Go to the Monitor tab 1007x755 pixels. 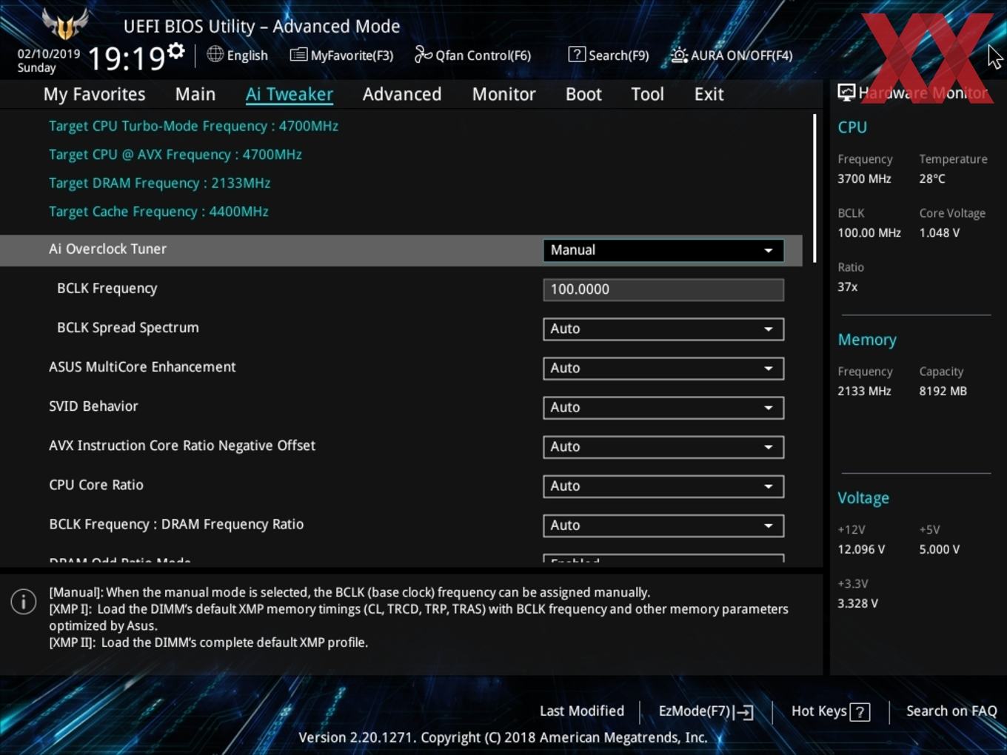[503, 94]
